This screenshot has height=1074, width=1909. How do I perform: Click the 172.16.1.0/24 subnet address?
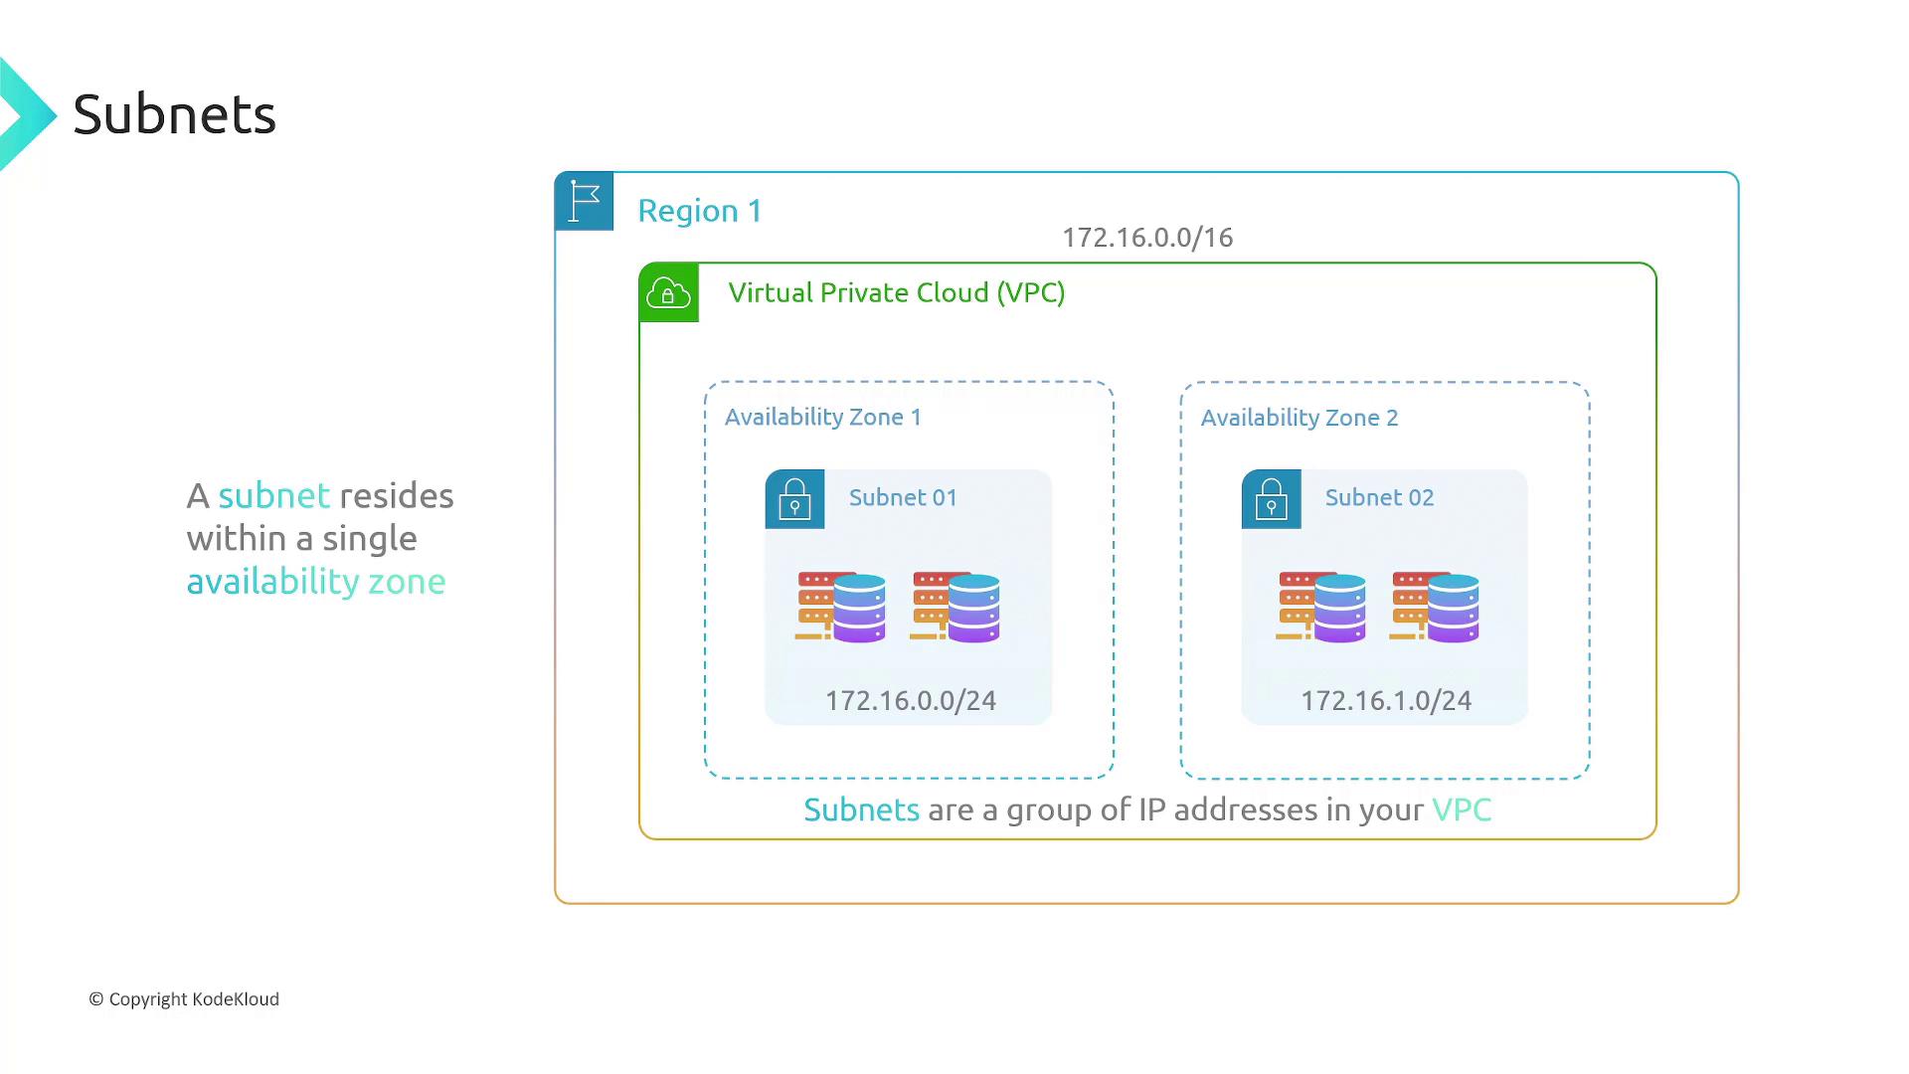[1386, 701]
